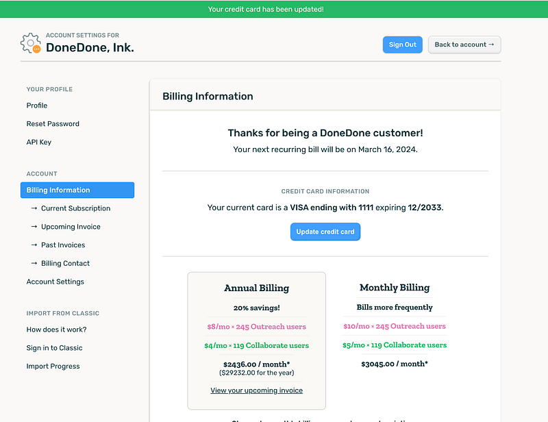The image size is (548, 422).
Task: Go back to account
Action: pyautogui.click(x=464, y=45)
